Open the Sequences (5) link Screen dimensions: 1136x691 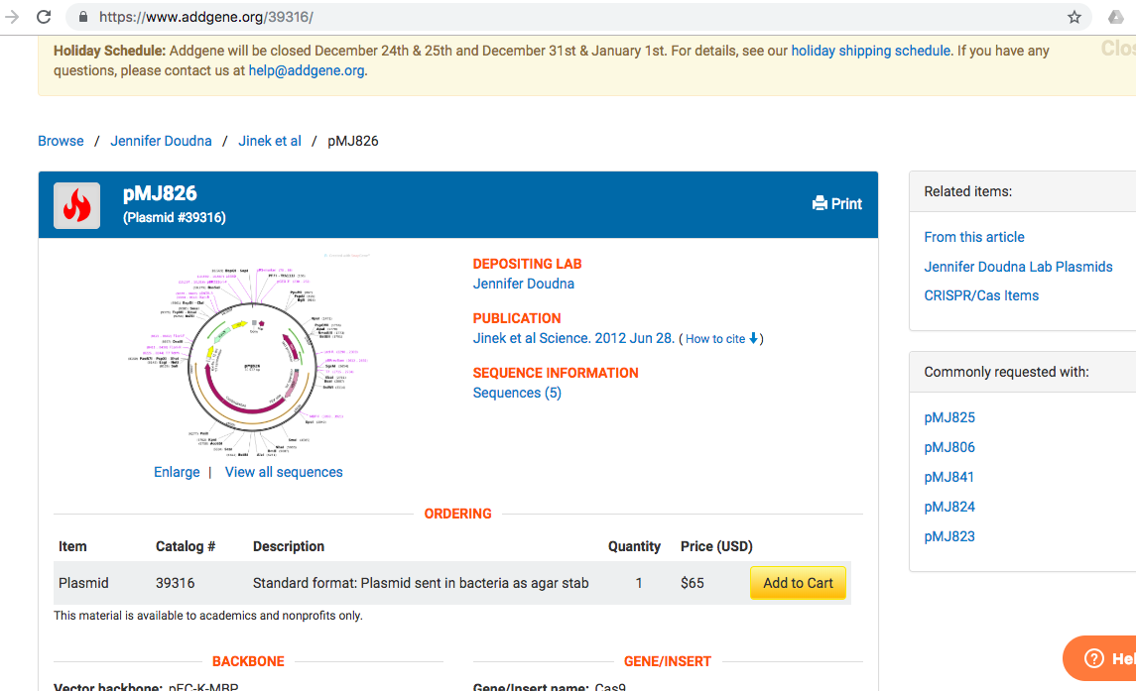click(517, 393)
